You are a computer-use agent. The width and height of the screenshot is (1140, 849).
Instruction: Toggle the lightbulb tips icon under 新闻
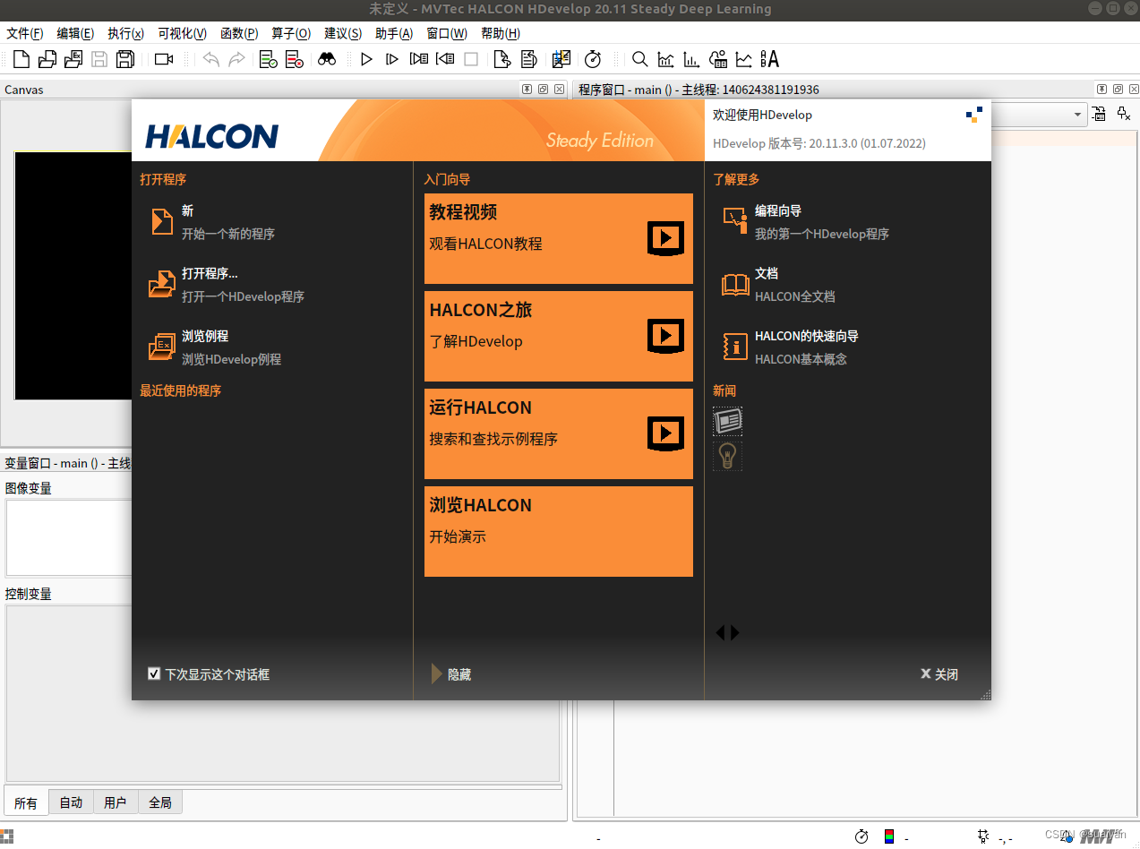pos(727,455)
